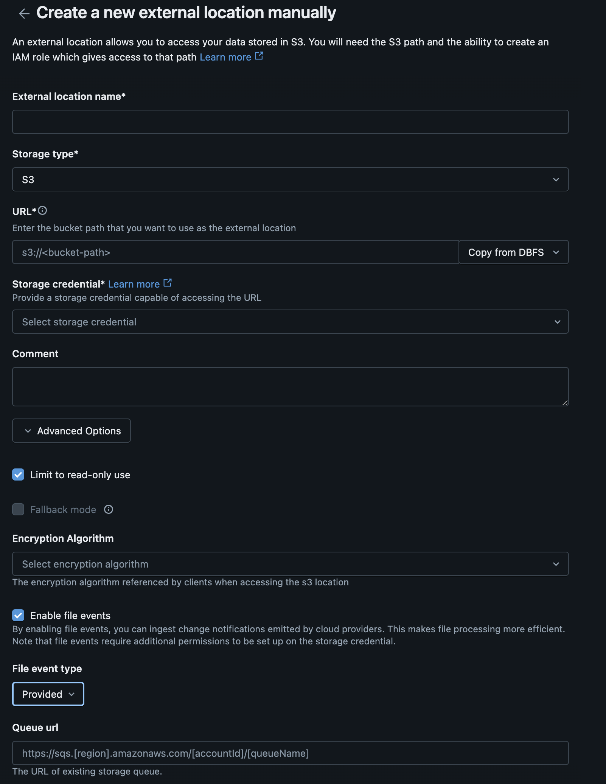Open the Select storage credential dropdown
606x784 pixels.
coord(291,322)
